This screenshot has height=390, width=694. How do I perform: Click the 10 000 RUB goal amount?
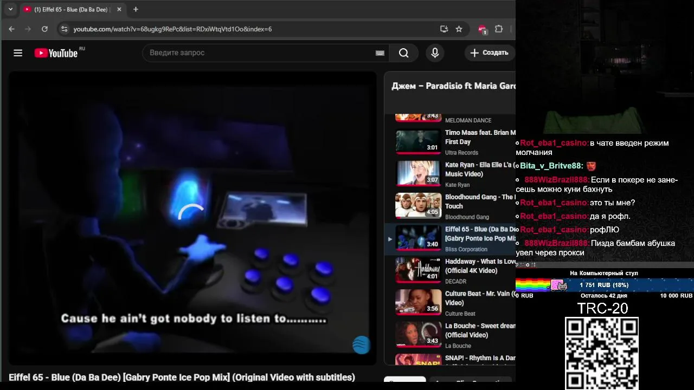coord(676,296)
